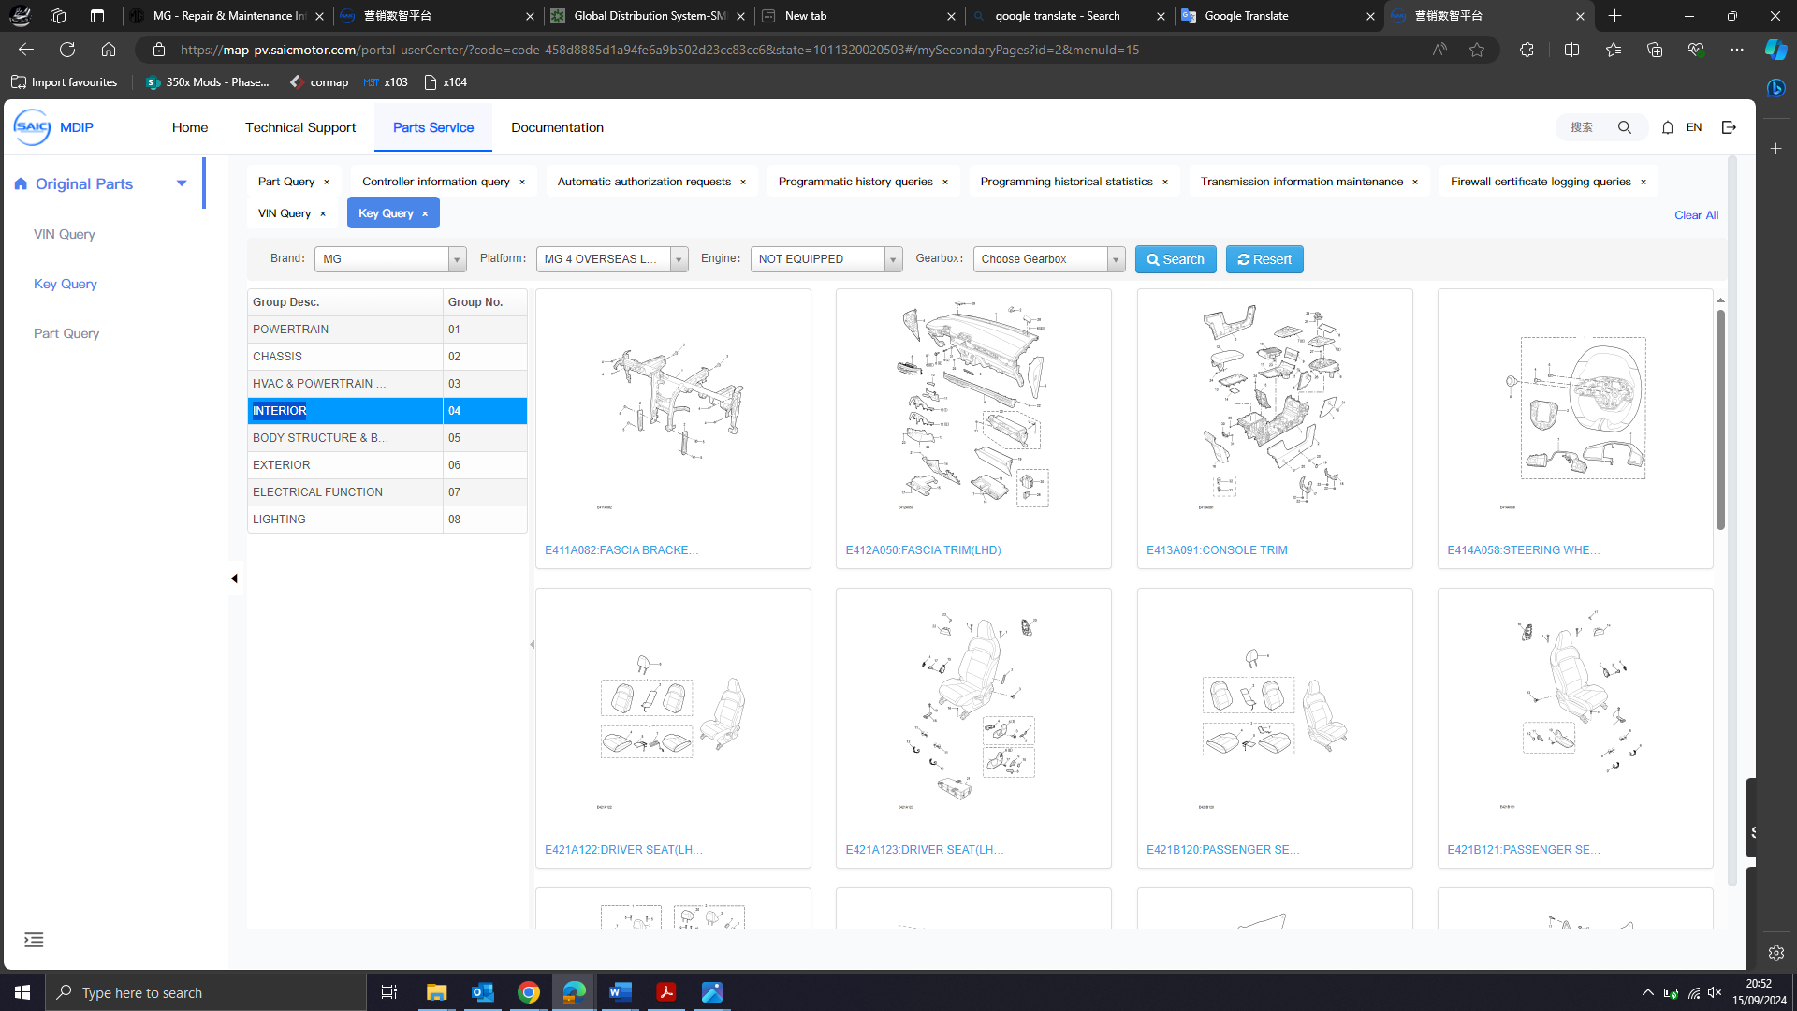This screenshot has height=1011, width=1797.
Task: Open E412A050:FASCIA TRIM(LHD) link
Action: pos(923,550)
